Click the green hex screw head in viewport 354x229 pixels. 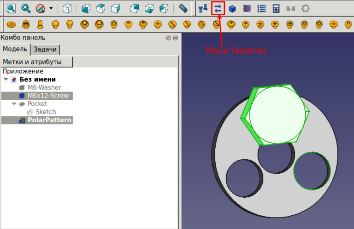point(275,115)
